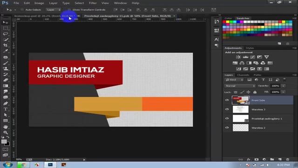This screenshot has width=298, height=168.
Task: Select the Gradient tool
Action: click(x=6, y=86)
